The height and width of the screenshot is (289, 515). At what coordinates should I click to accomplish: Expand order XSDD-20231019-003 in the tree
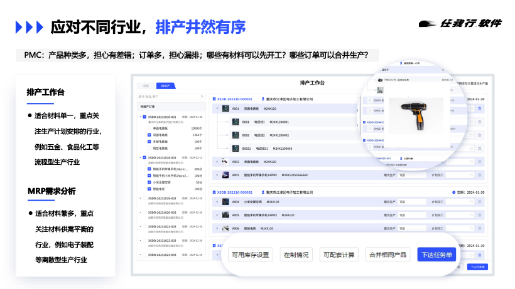click(141, 199)
